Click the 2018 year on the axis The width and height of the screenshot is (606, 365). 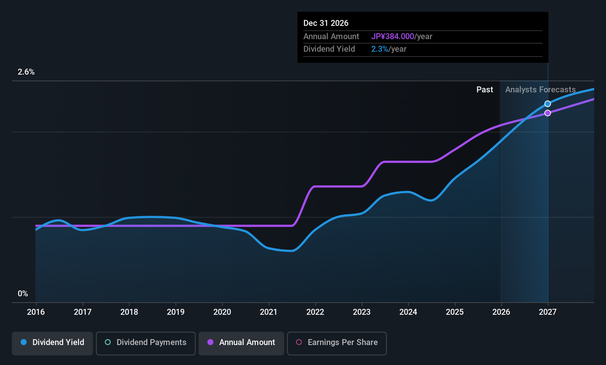pyautogui.click(x=129, y=312)
